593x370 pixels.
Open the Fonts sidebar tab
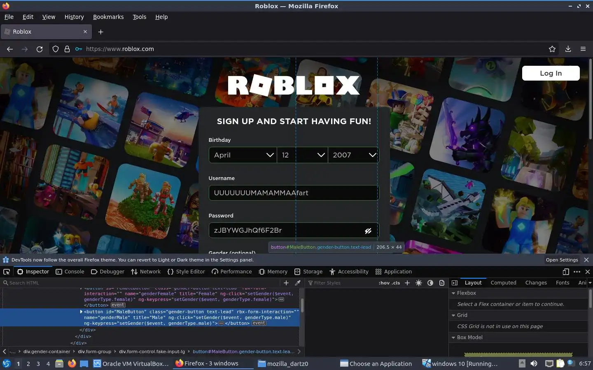point(562,283)
